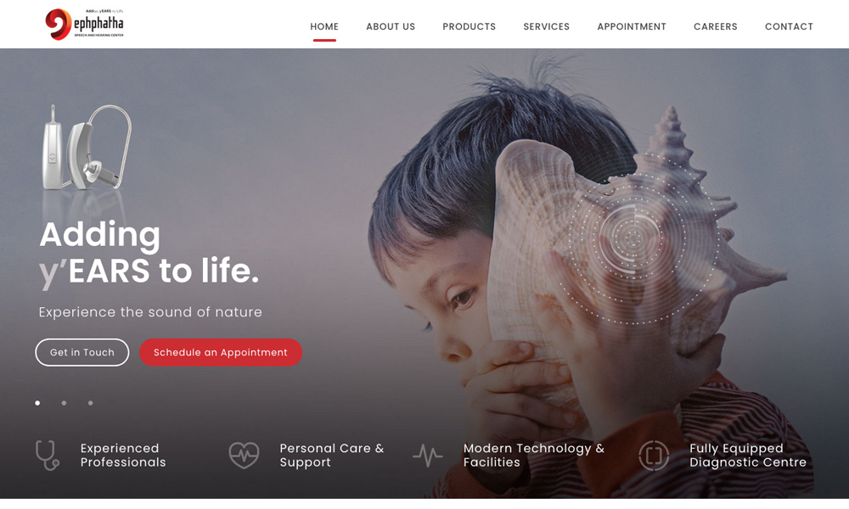Open the Services menu
The height and width of the screenshot is (509, 849).
point(546,26)
